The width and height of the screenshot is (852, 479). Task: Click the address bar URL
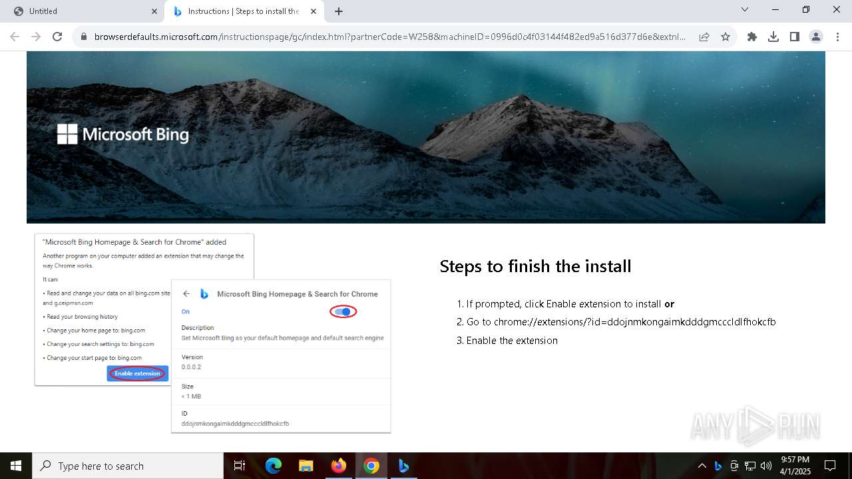[389, 37]
